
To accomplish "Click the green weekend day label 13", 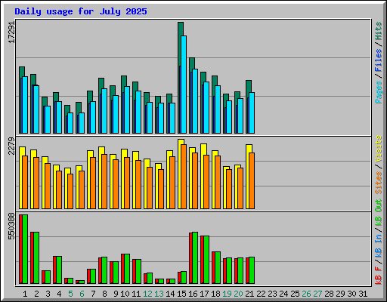I will click(159, 294).
